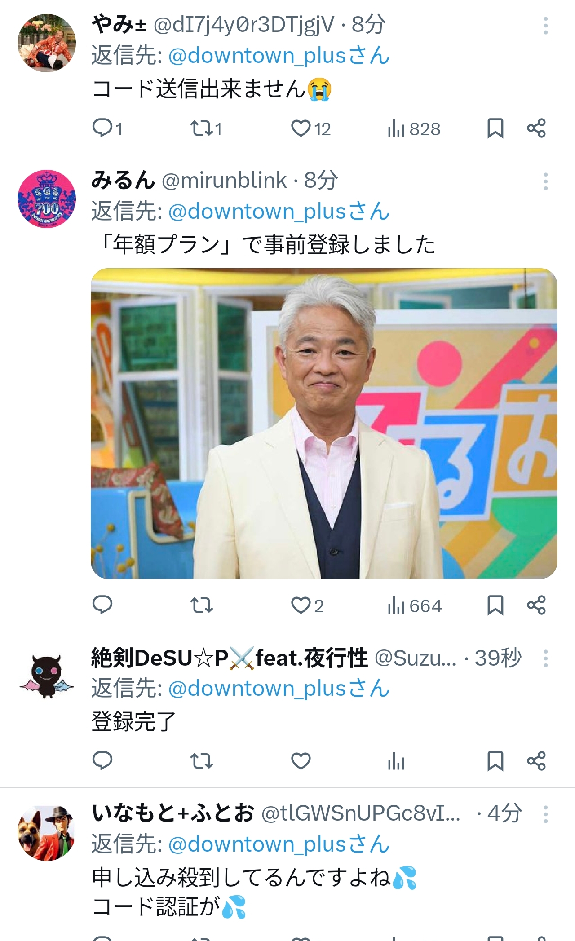Like the tweet with 12 likes

[310, 128]
